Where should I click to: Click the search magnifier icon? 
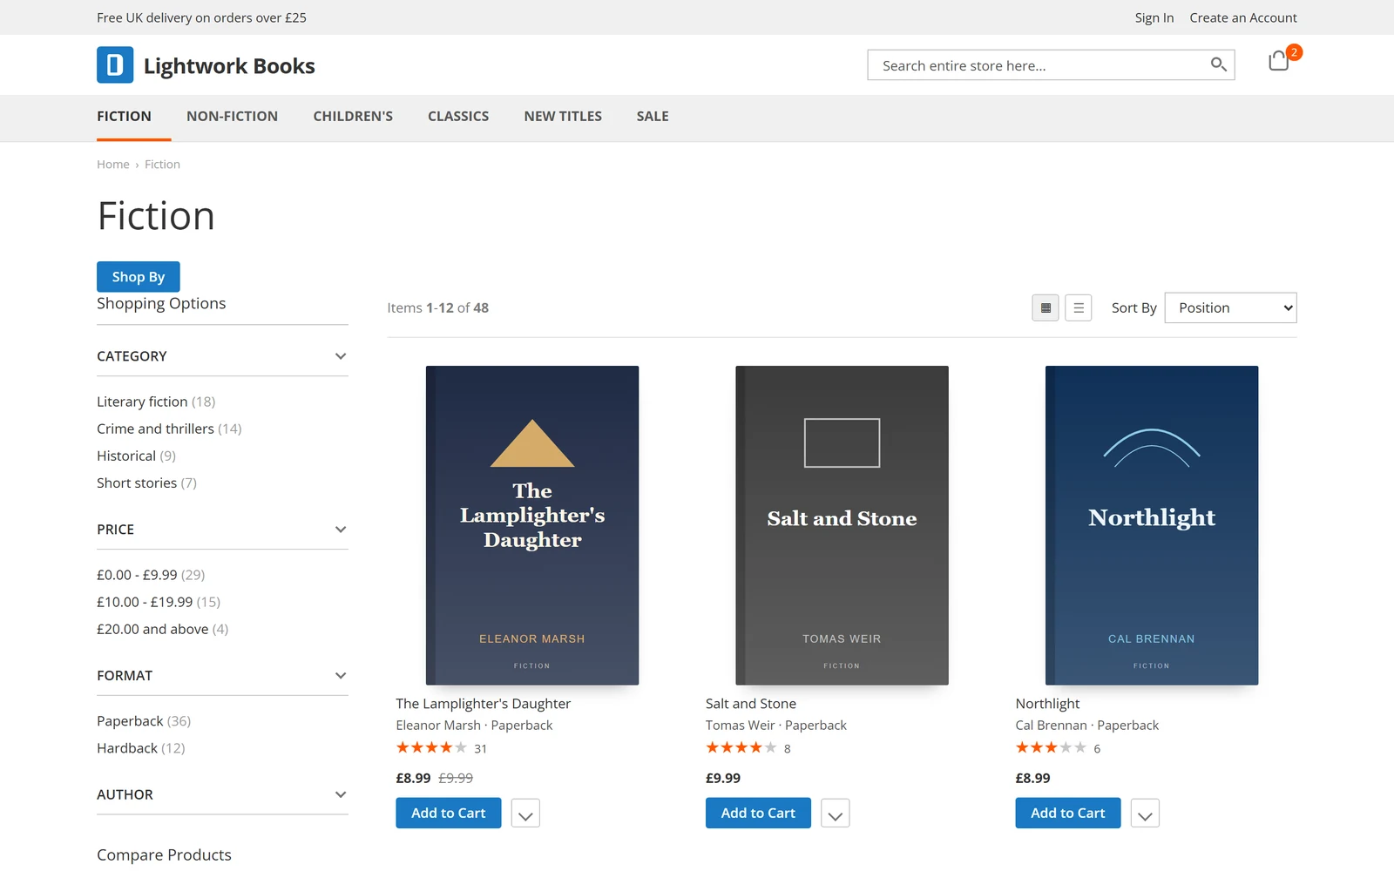tap(1219, 64)
